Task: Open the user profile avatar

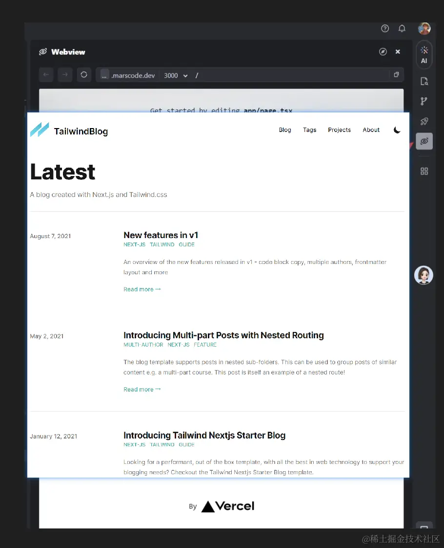Action: 424,29
